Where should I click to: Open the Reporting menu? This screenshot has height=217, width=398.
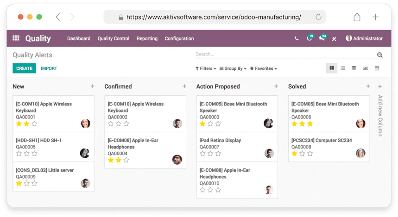[x=147, y=38]
